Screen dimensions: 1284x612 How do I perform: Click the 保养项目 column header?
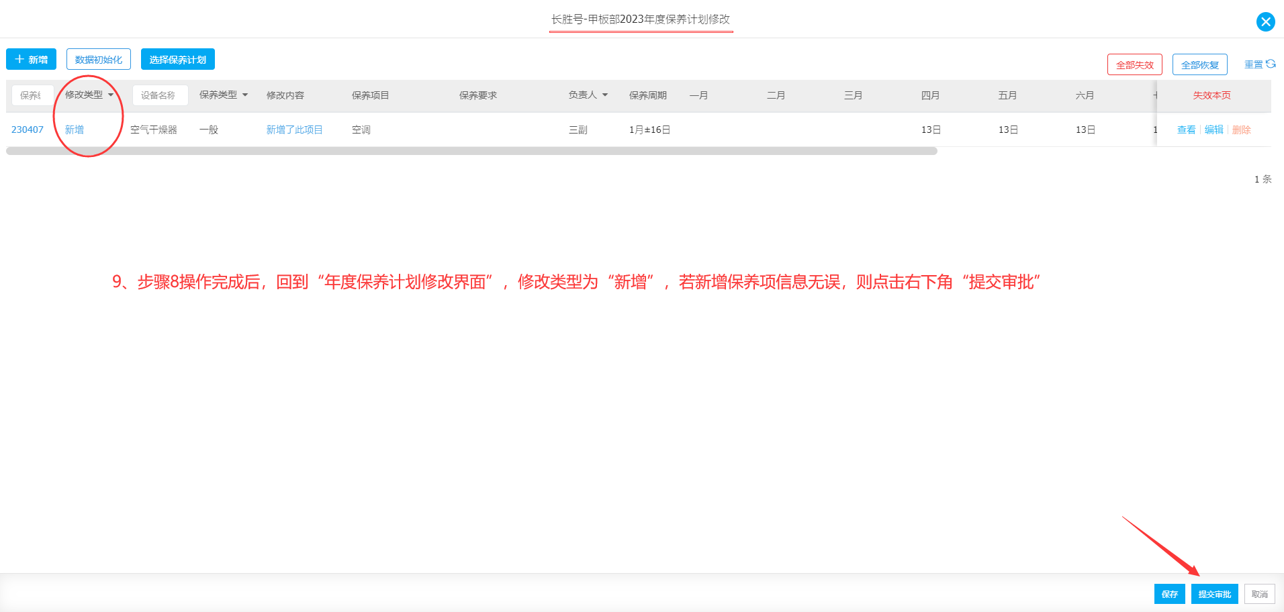pyautogui.click(x=370, y=95)
